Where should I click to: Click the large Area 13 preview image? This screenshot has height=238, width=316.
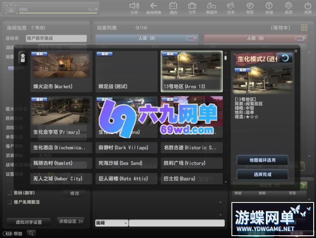tap(262, 80)
